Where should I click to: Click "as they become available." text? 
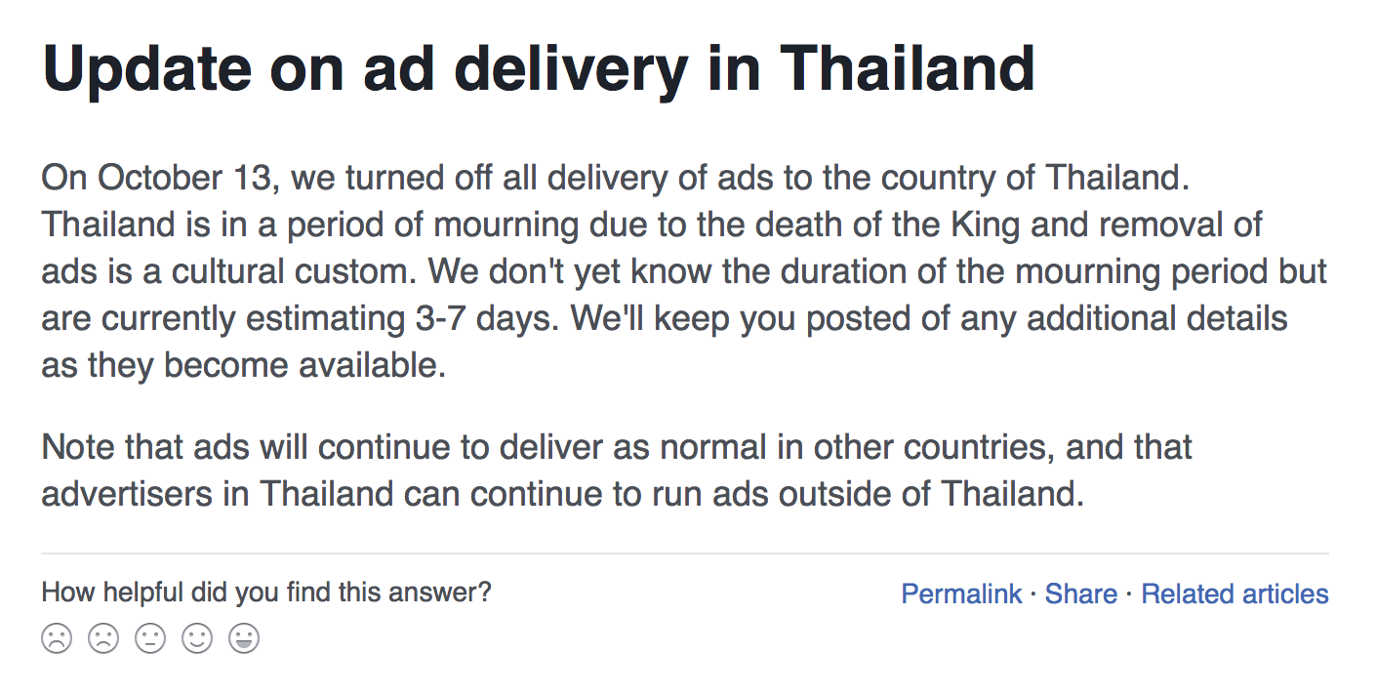[x=243, y=366]
